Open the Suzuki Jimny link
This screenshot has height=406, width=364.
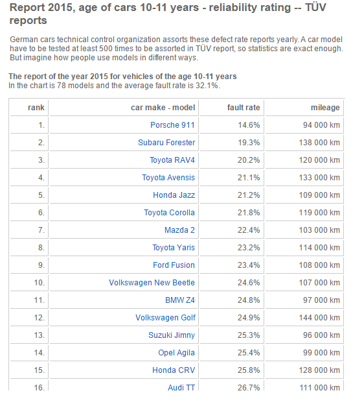(x=172, y=335)
